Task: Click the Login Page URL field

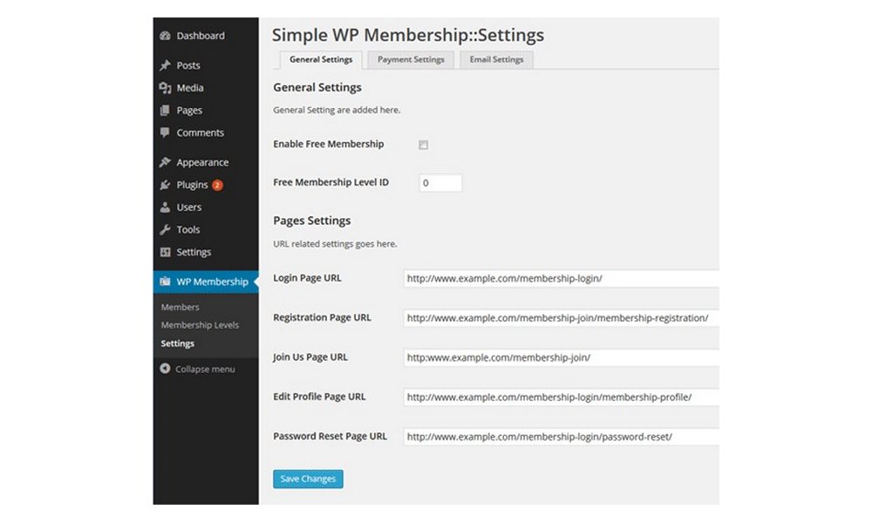Action: 561,278
